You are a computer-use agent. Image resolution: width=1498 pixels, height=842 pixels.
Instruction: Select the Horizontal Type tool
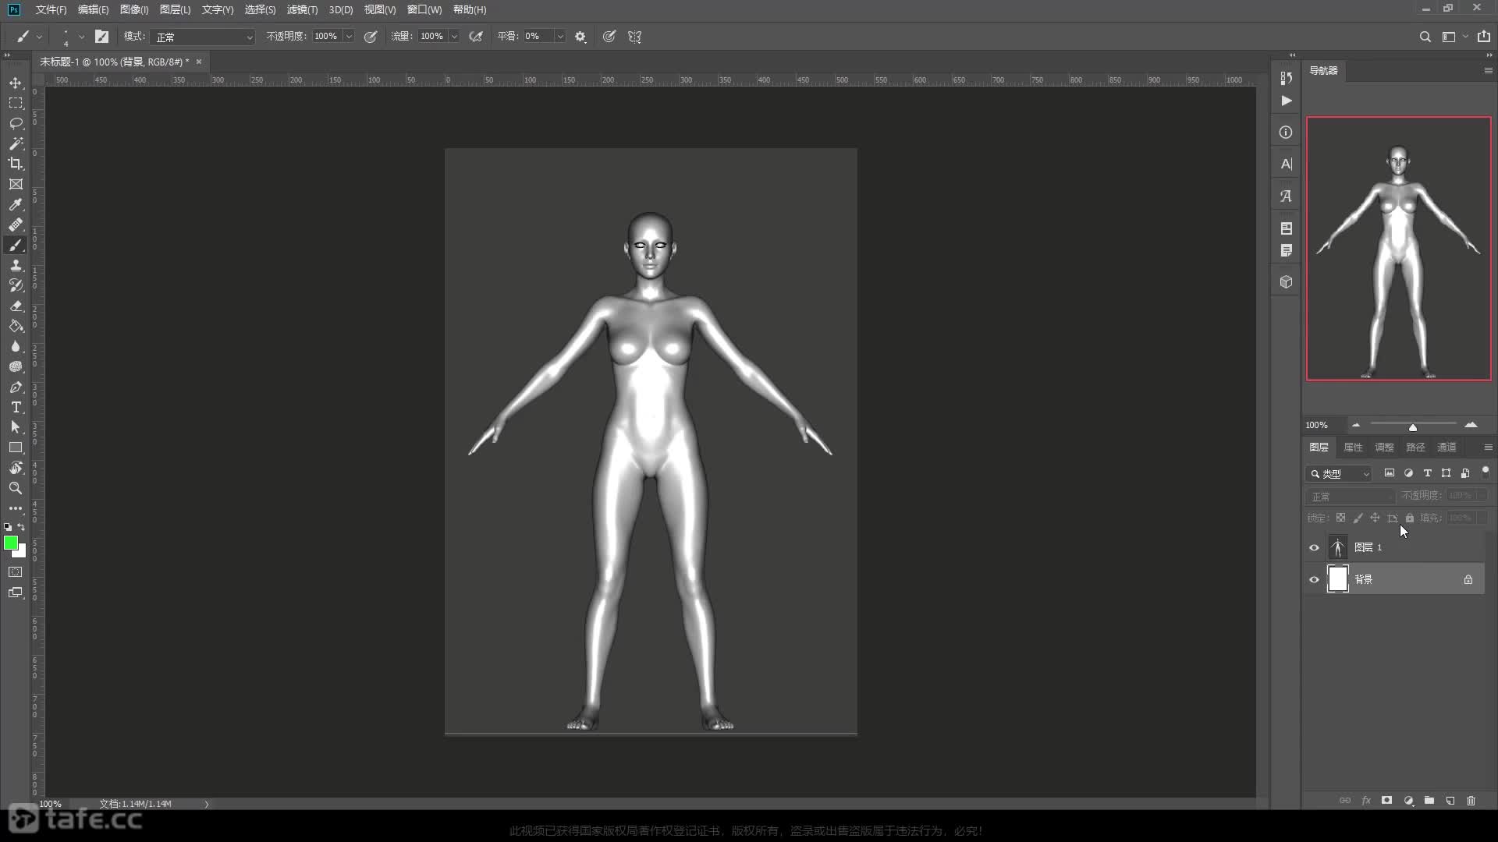coord(16,407)
